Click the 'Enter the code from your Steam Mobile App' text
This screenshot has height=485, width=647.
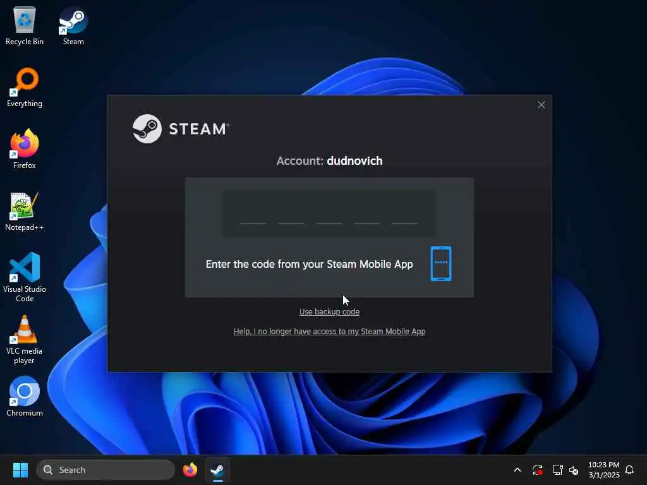tap(309, 264)
